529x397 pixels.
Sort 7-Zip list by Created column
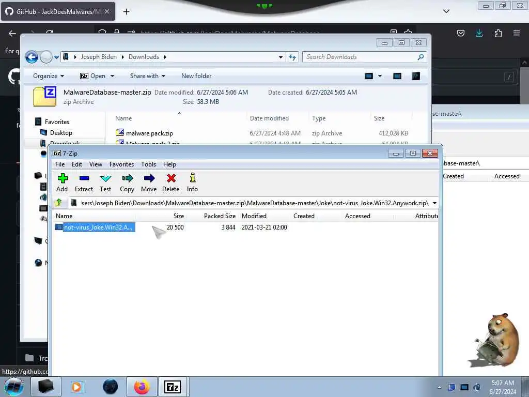point(304,216)
